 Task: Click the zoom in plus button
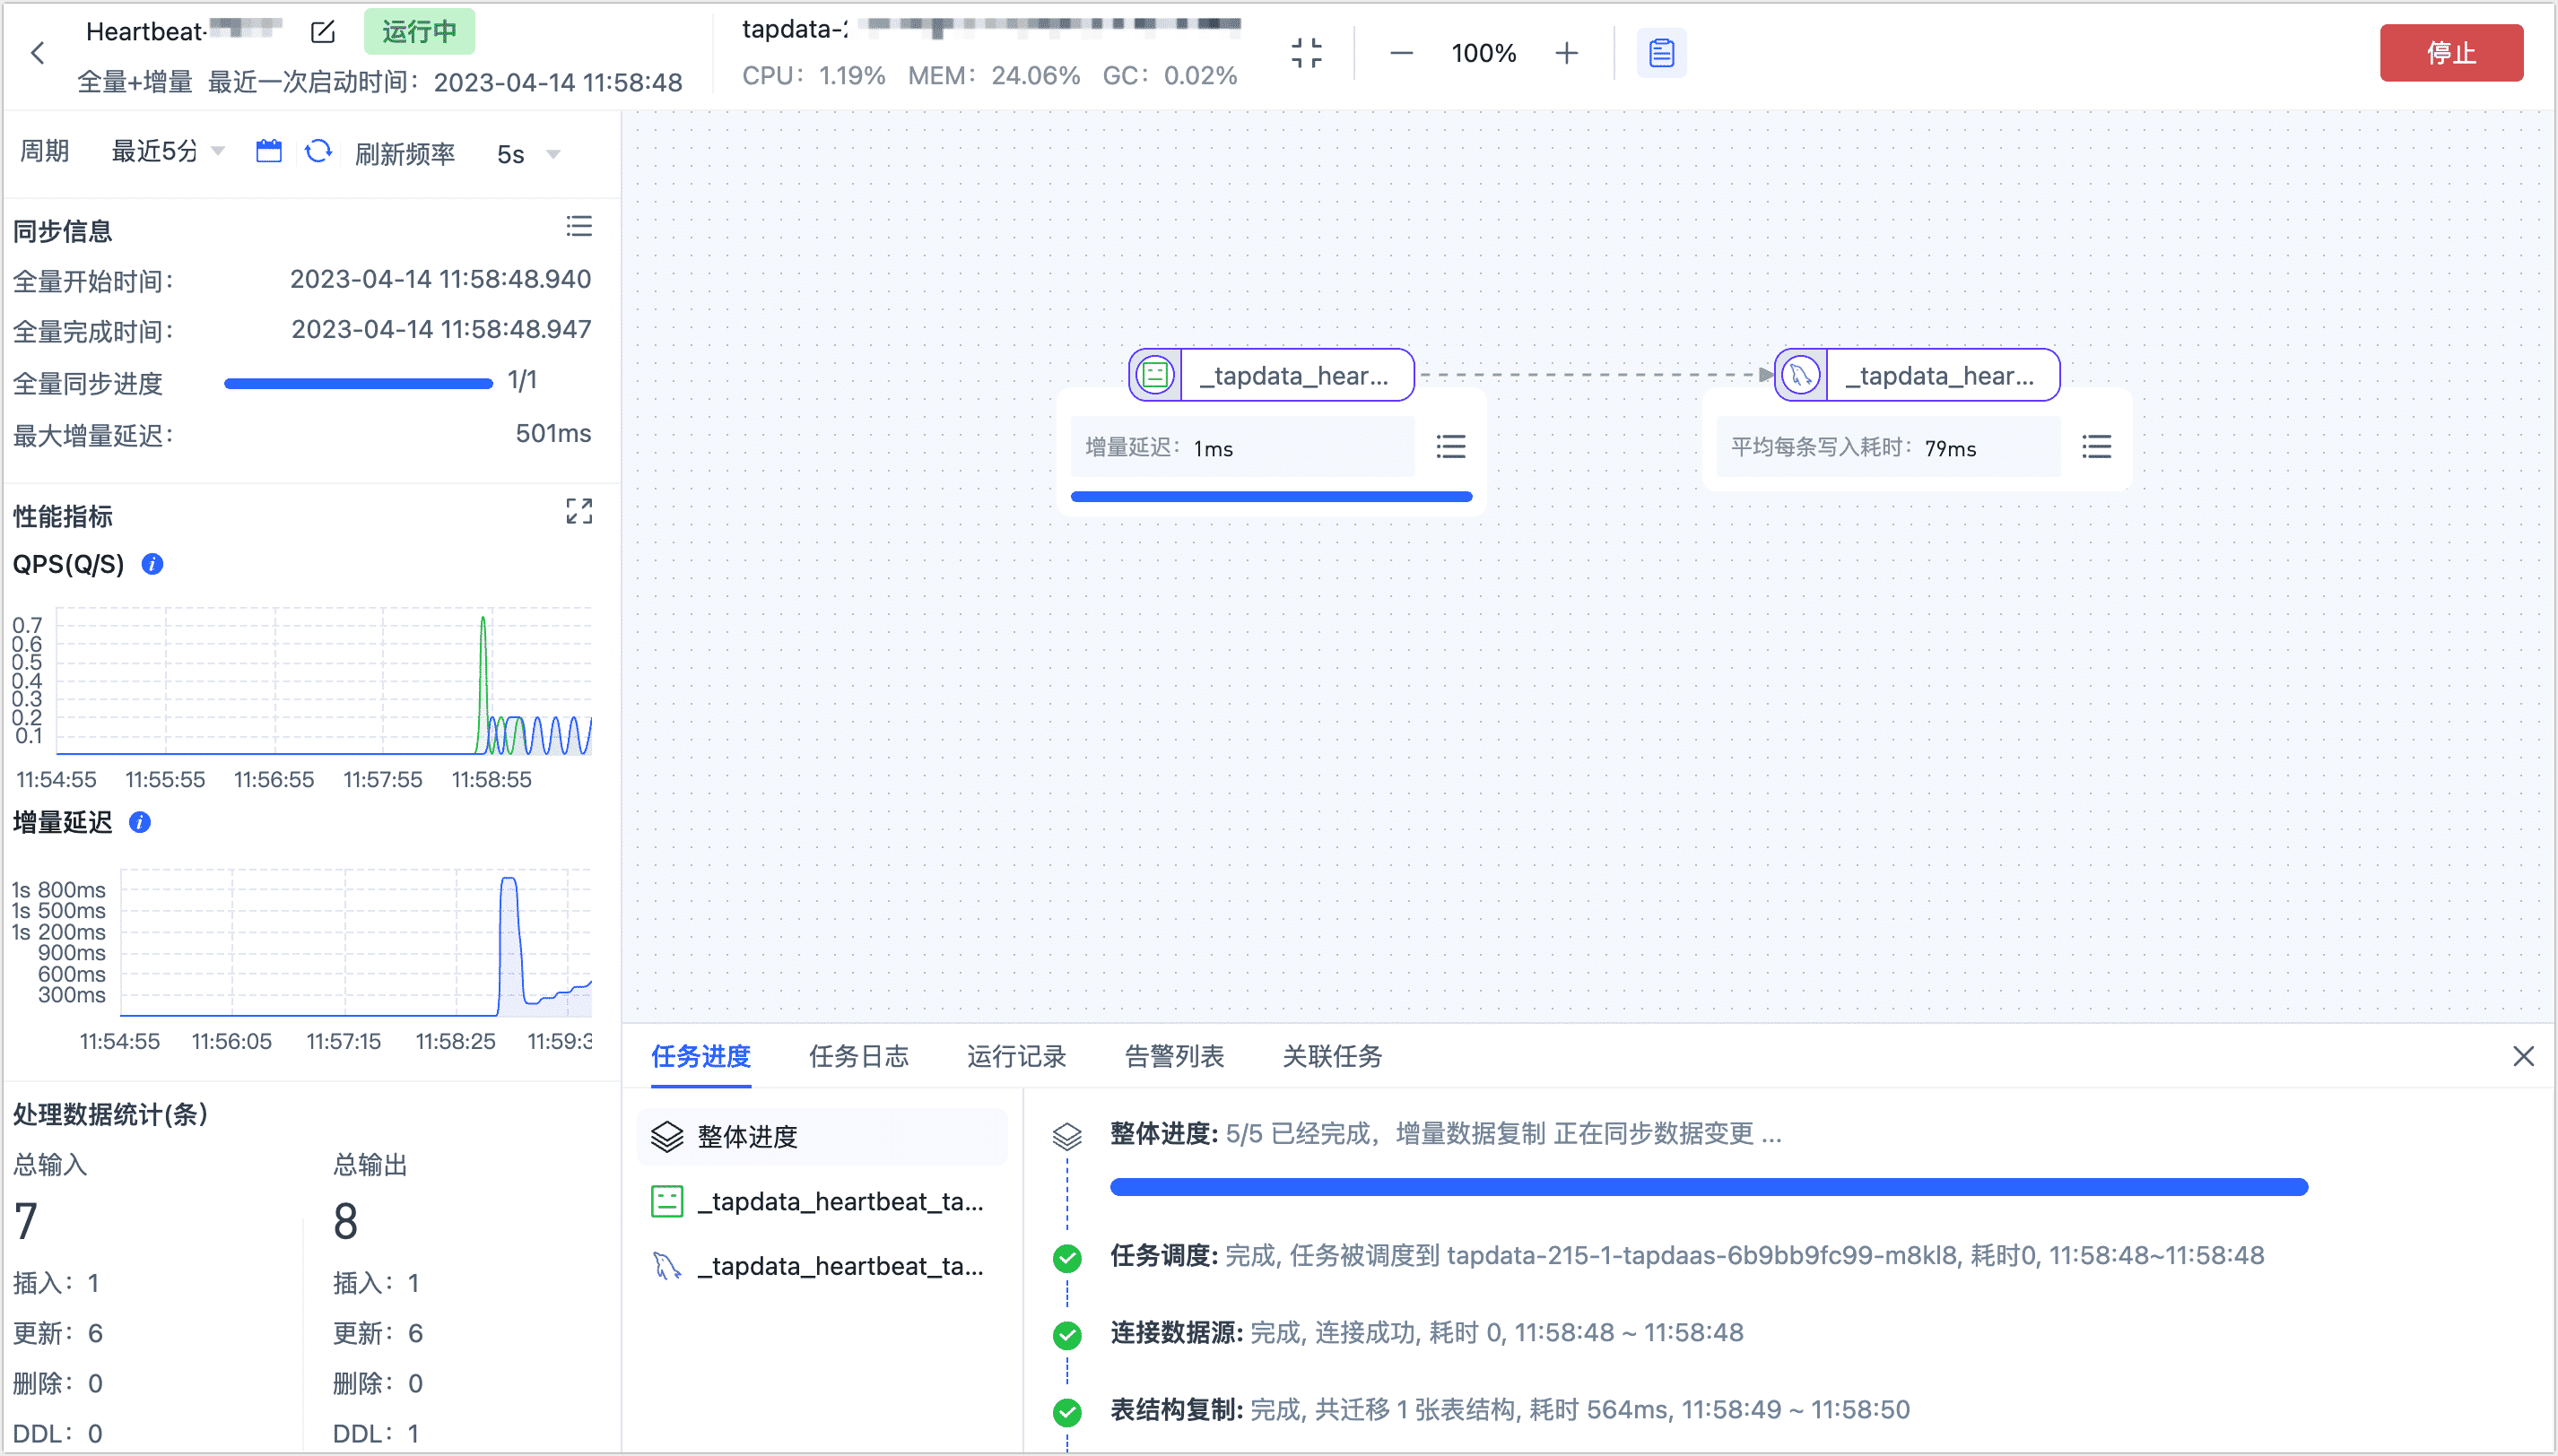[1566, 53]
